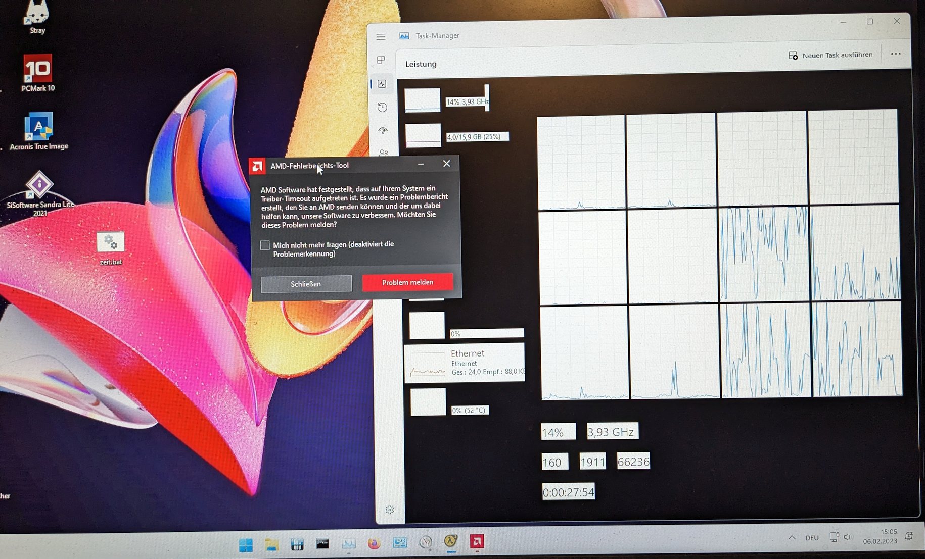Open the Stray desktop shortcut
The width and height of the screenshot is (925, 559).
(37, 17)
